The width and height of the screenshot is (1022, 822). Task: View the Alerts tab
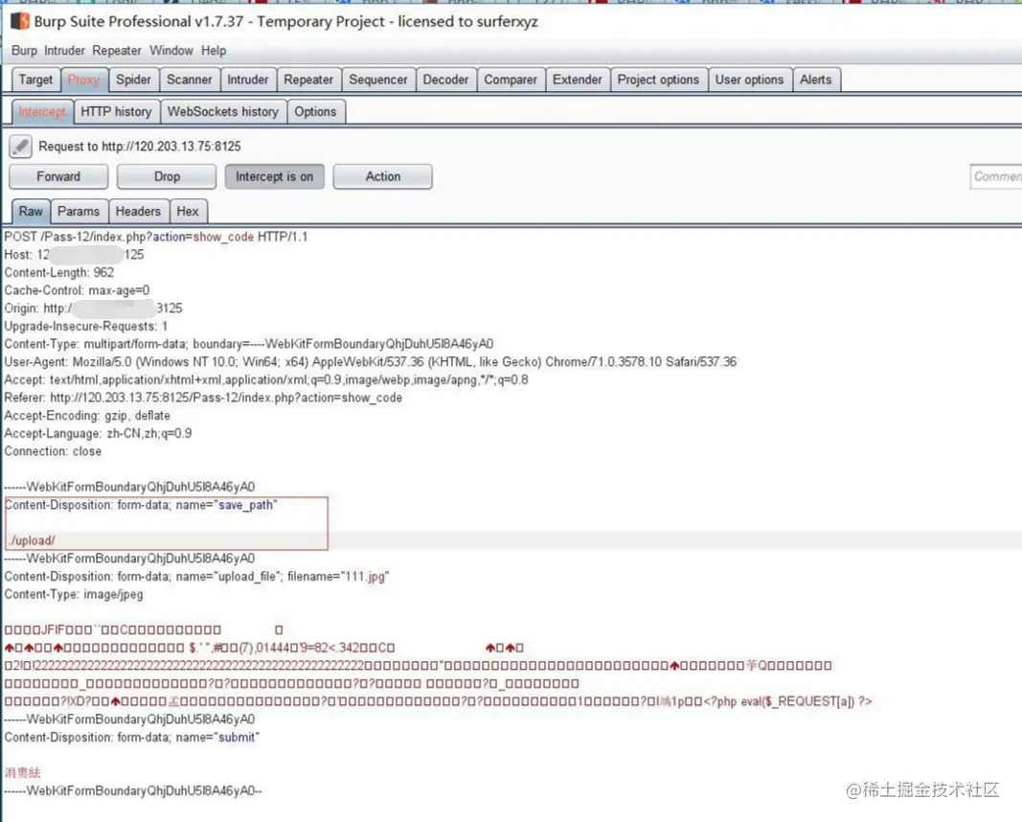click(815, 80)
